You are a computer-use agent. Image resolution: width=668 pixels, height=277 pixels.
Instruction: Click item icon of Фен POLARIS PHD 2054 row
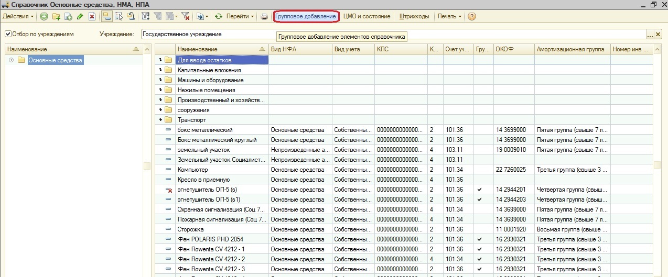[x=168, y=239]
